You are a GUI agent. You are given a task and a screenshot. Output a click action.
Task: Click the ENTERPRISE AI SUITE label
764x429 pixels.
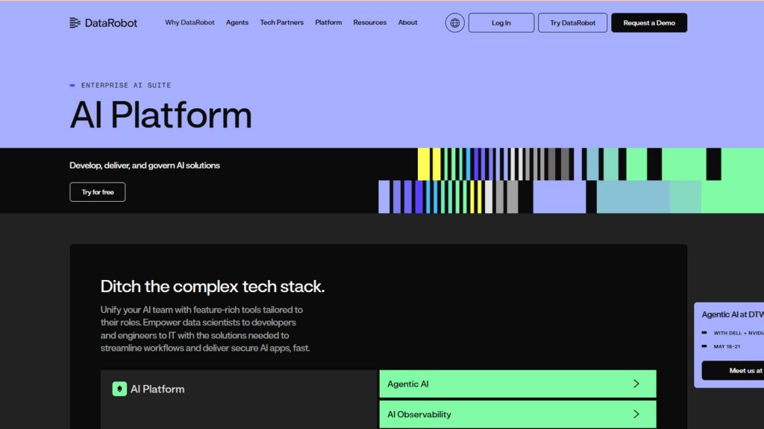125,85
